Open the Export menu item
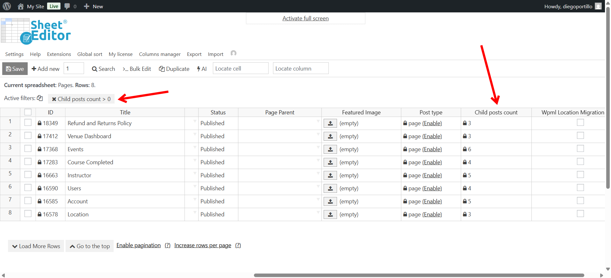Viewport: 611px width, 278px height. click(194, 54)
